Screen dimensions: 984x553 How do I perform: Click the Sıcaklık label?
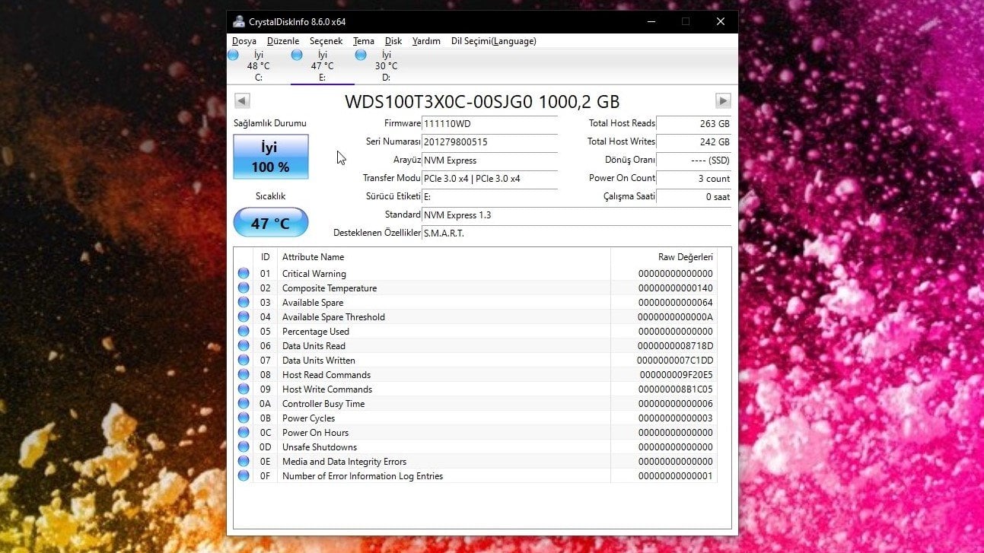270,195
